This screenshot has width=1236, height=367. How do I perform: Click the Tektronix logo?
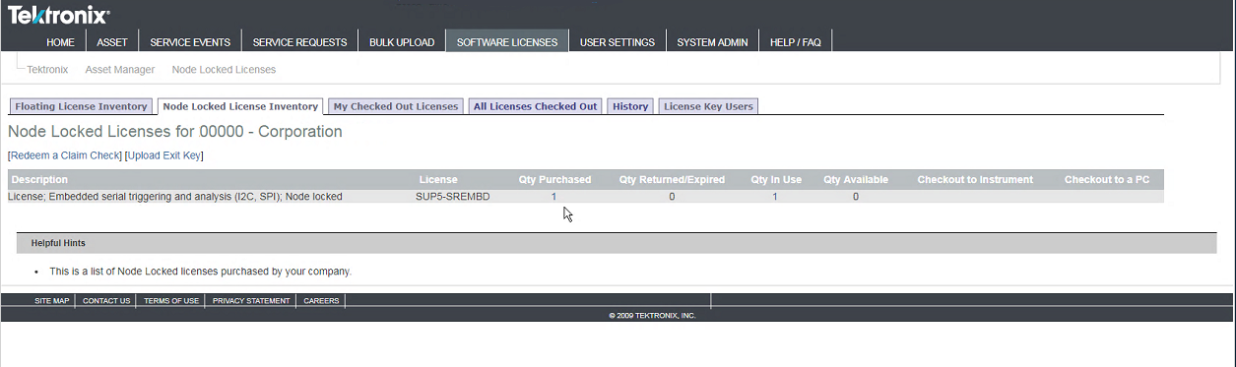coord(59,15)
